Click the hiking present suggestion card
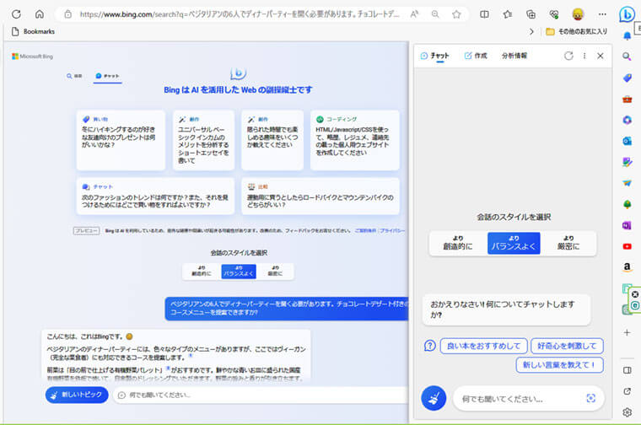The image size is (641, 425). click(121, 140)
